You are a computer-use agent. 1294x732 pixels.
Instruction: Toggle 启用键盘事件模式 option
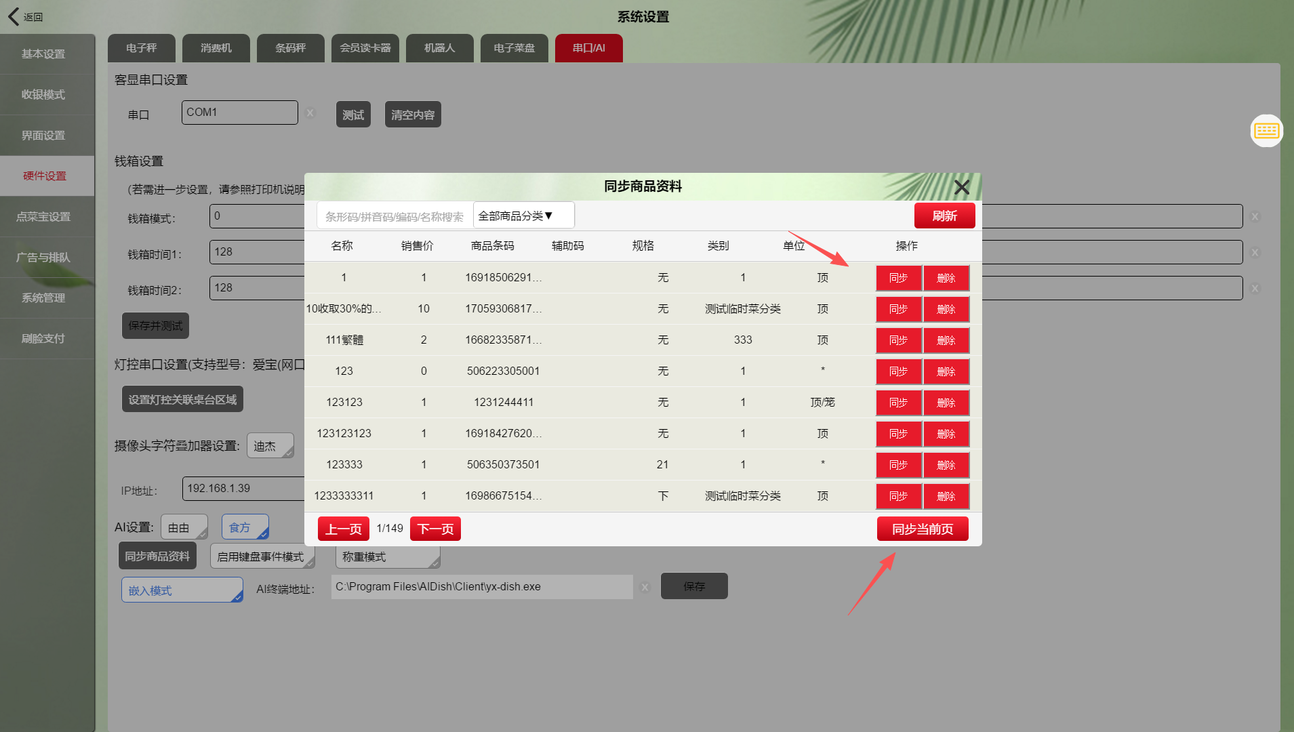[x=262, y=556]
